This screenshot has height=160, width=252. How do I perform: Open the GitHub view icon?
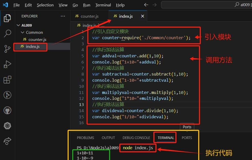point(7,110)
